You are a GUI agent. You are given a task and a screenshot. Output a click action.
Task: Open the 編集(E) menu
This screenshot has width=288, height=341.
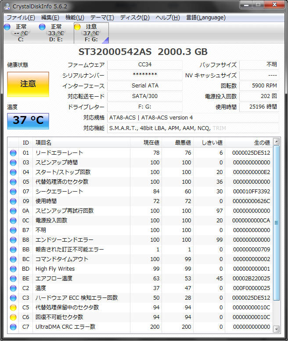click(x=50, y=18)
